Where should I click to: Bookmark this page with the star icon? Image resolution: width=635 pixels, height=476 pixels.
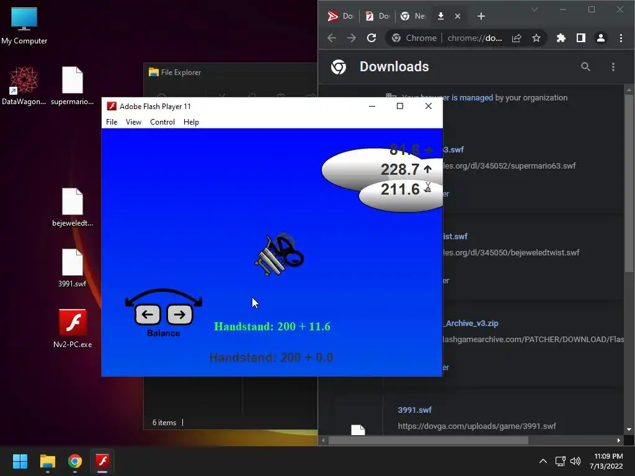[536, 38]
